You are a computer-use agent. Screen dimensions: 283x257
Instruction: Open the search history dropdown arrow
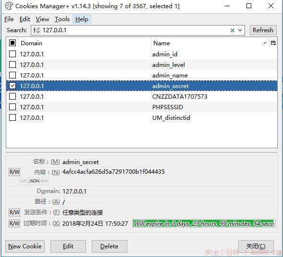click(x=240, y=30)
